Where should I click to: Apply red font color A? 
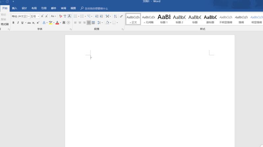[57, 23]
